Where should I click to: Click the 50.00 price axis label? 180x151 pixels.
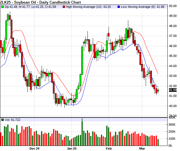coord(173,6)
